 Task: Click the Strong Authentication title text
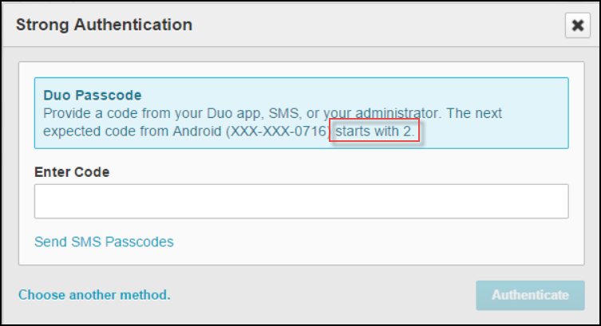(104, 25)
